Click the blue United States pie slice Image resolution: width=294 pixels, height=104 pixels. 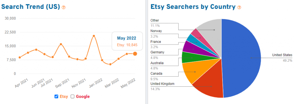click(242, 58)
